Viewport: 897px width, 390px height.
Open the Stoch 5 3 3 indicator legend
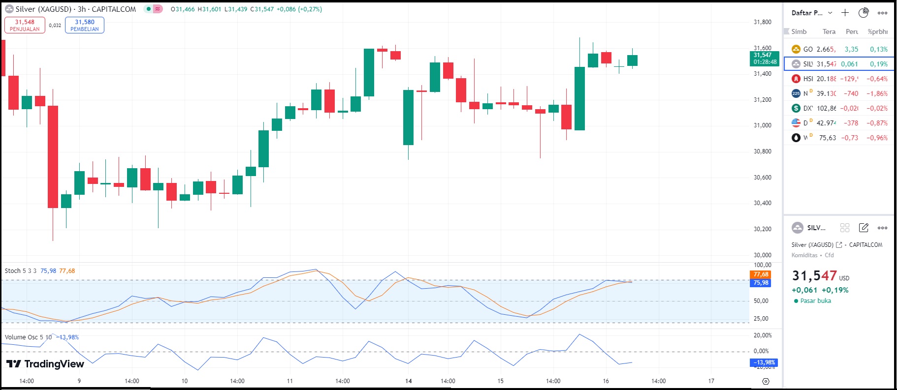click(x=20, y=271)
